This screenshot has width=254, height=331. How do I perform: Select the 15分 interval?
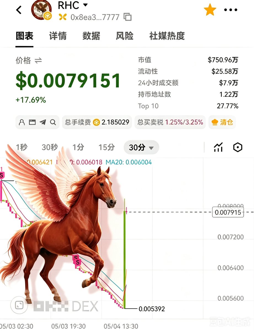pyautogui.click(x=106, y=148)
